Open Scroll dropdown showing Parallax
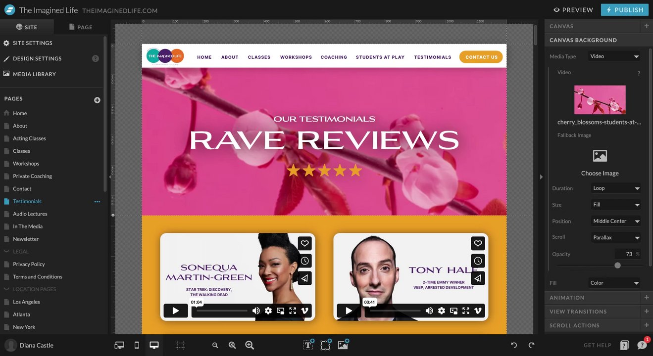This screenshot has height=356, width=653. click(x=616, y=237)
